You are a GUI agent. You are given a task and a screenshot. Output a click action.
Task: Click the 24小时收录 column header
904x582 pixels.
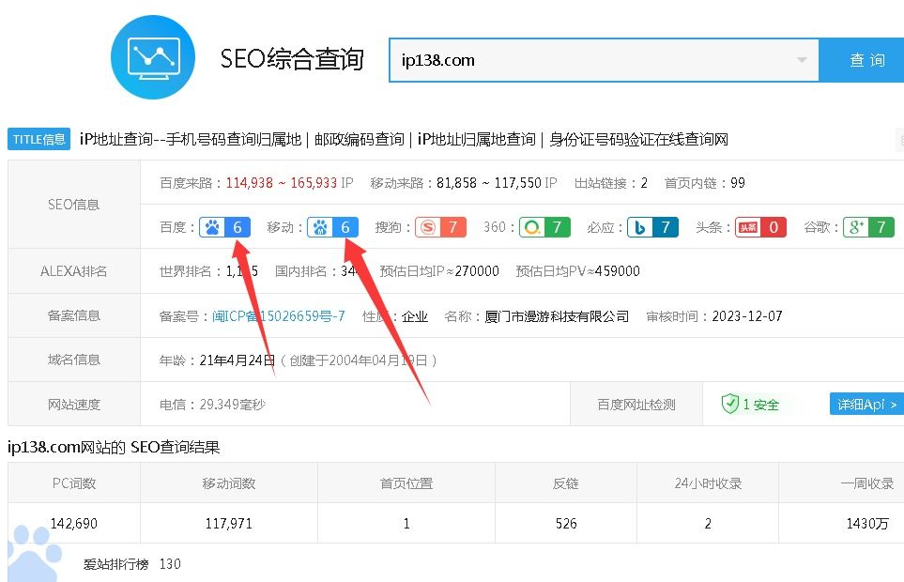[708, 483]
